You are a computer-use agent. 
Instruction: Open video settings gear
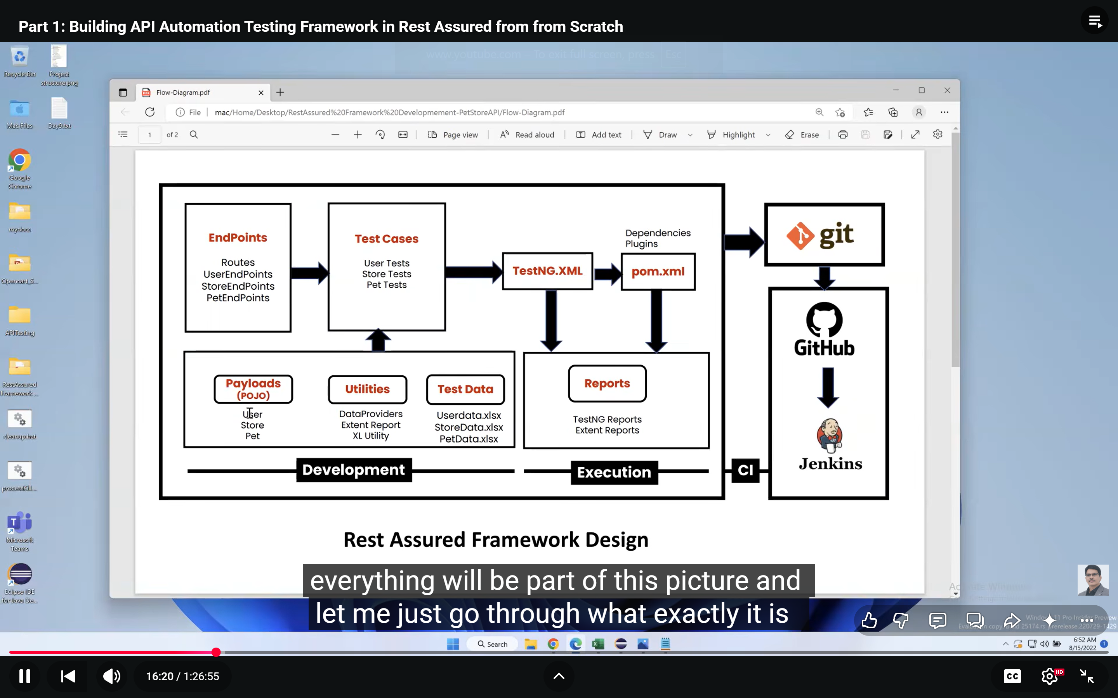(x=1050, y=676)
